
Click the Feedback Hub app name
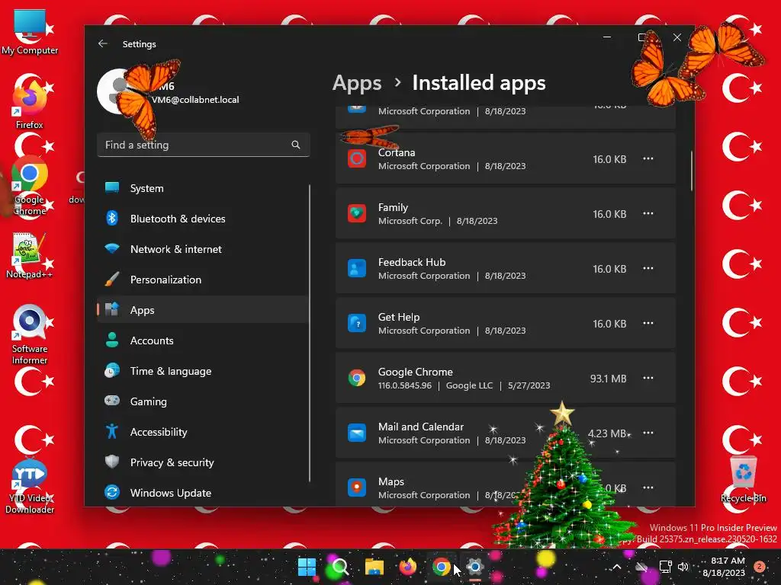tap(411, 262)
